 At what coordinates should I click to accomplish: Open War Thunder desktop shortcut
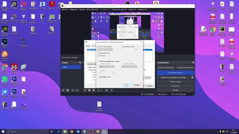click(x=14, y=17)
